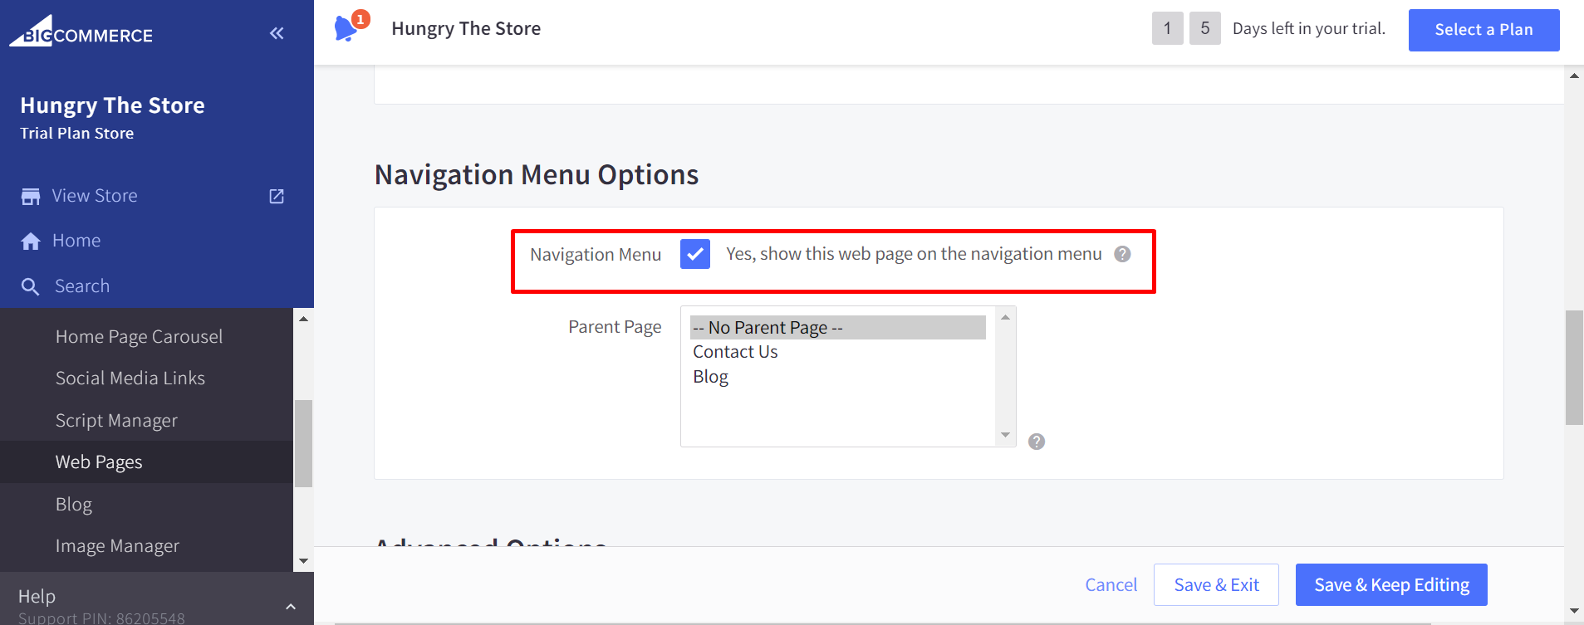Go to Image Manager menu item
This screenshot has width=1584, height=625.
coord(117,546)
